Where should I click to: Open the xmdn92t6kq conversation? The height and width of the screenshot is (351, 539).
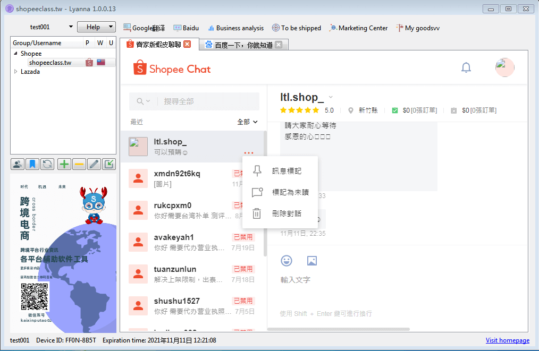(x=192, y=178)
